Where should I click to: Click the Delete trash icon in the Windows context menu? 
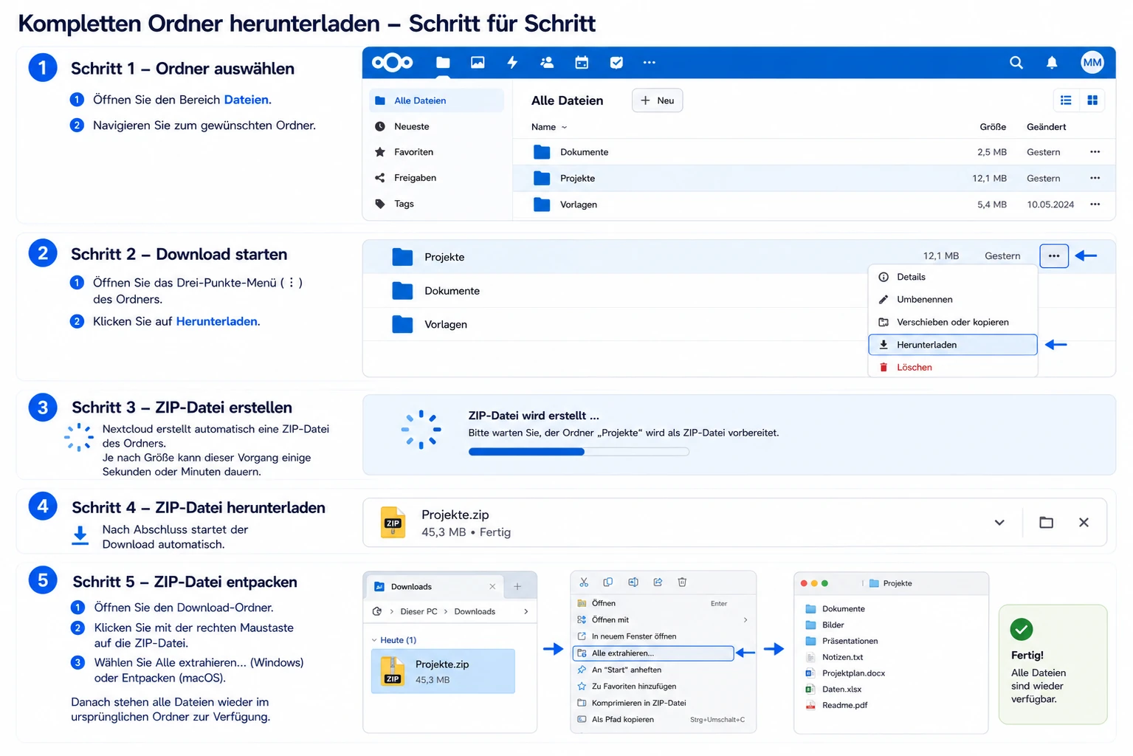682,583
